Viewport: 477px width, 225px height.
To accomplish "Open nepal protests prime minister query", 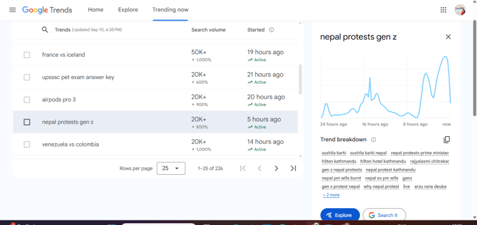I will coord(420,153).
